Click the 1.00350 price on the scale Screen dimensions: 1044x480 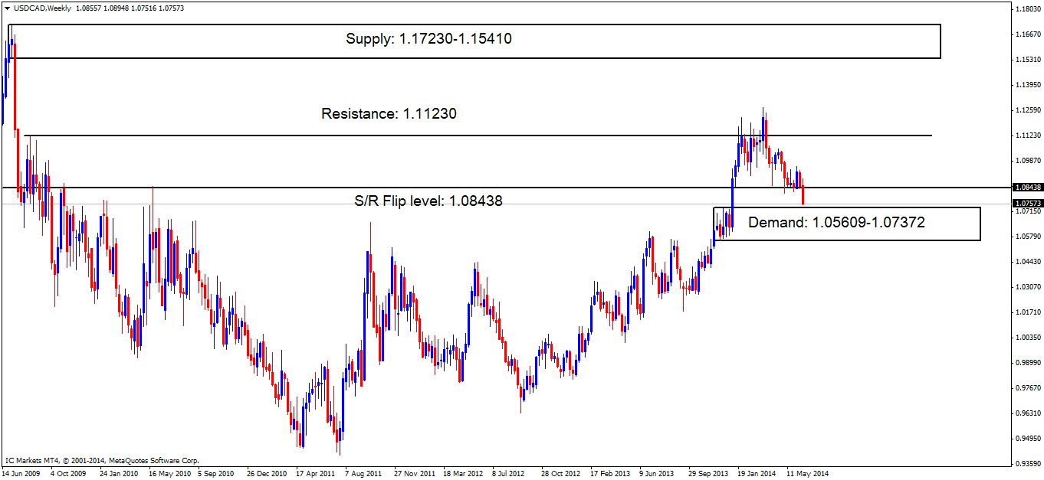pyautogui.click(x=1026, y=338)
